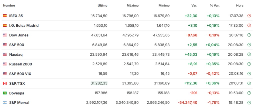Click the green clock icon for S&P Merval
The image size is (253, 107).
point(249,103)
